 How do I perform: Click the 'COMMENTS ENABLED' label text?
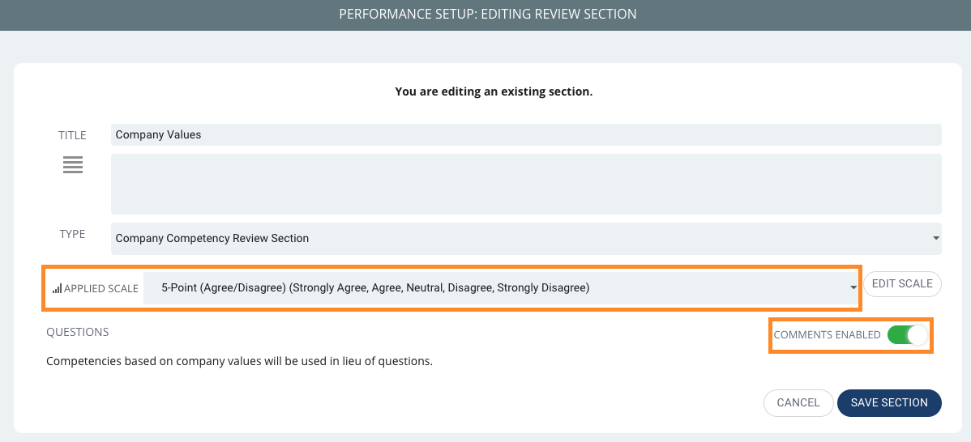(x=827, y=335)
